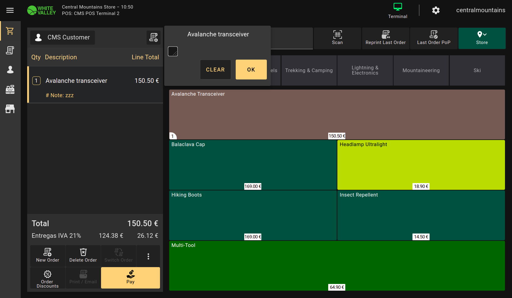Click the yellow Pay button
512x298 pixels.
click(130, 278)
